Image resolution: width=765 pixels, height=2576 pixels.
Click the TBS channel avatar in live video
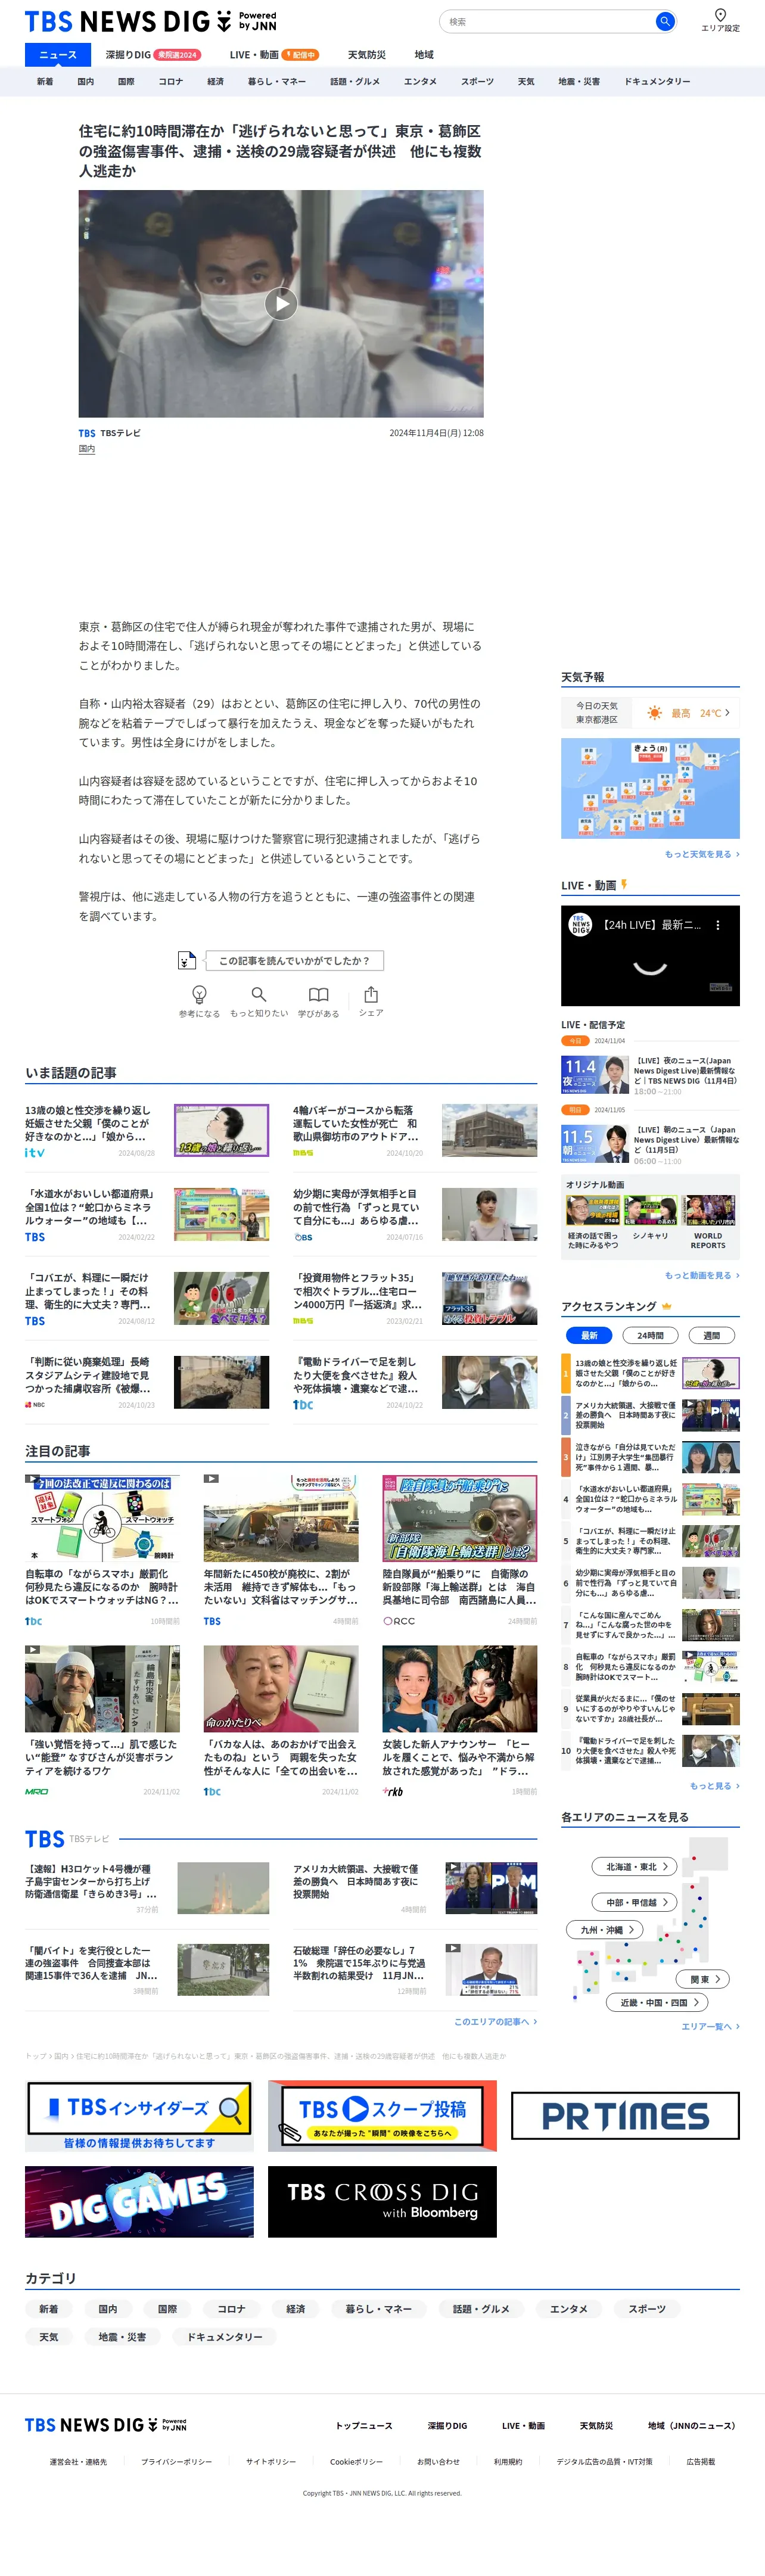pos(581,925)
